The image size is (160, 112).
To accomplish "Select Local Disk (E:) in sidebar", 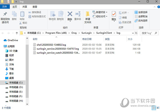I will tap(14, 92).
